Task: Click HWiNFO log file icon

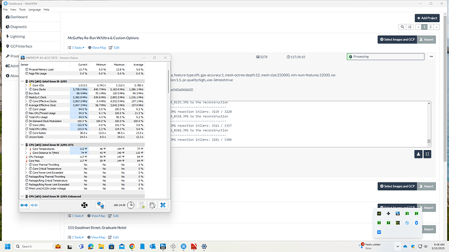Action: click(142, 205)
